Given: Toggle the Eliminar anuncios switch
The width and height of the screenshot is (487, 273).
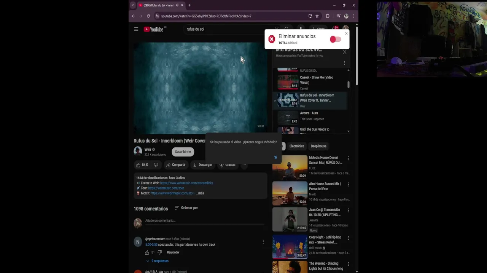Looking at the screenshot, I should pyautogui.click(x=335, y=39).
